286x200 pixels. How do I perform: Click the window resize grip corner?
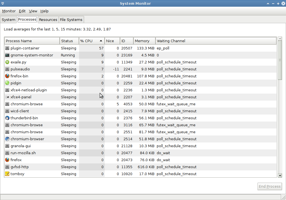[x=283, y=197]
